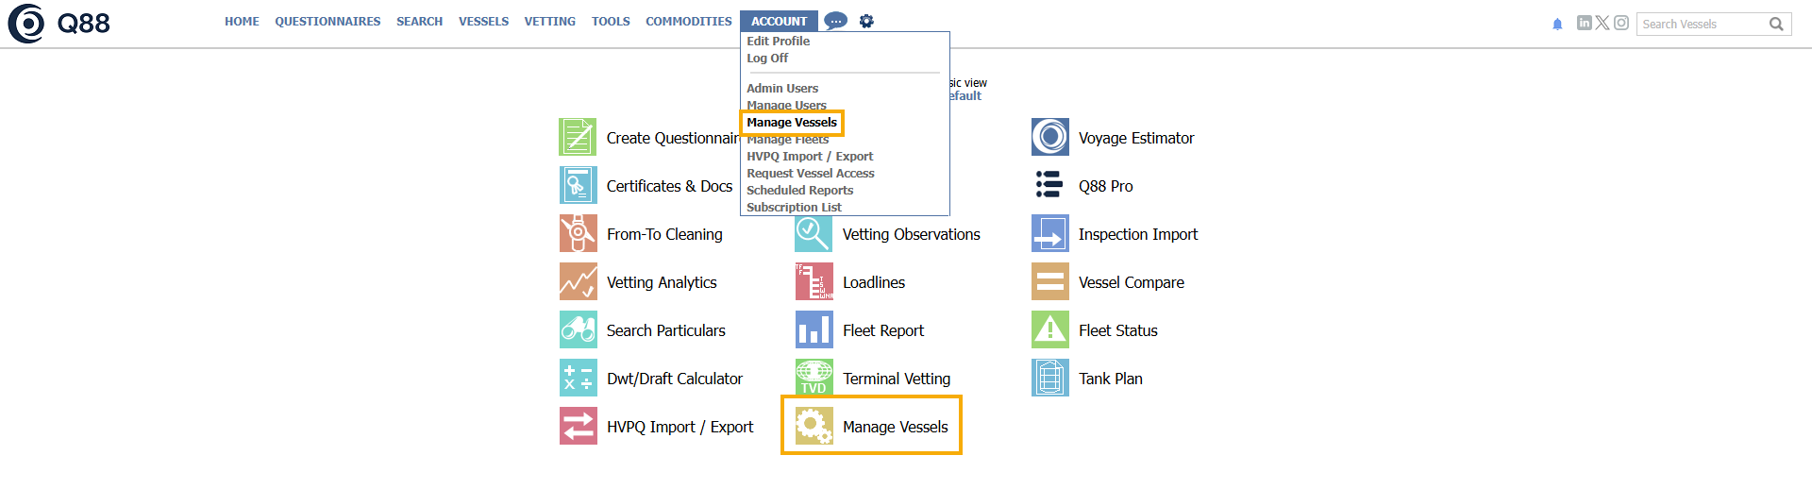Select Manage Vessels in Account menu
The image size is (1812, 489).
click(x=792, y=123)
